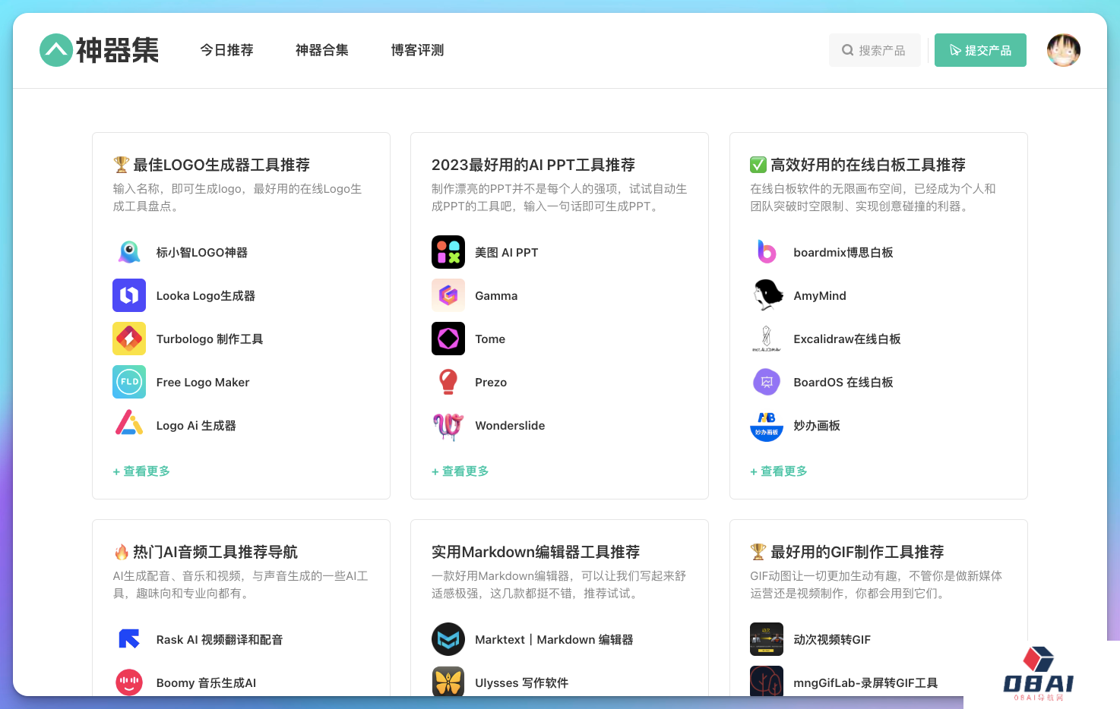This screenshot has width=1120, height=709.
Task: Click the AmyMind icon
Action: 767,295
